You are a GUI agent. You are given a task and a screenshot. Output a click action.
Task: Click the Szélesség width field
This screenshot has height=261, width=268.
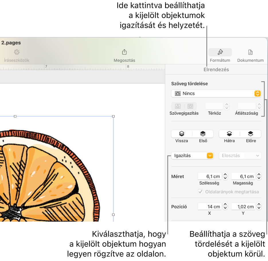click(x=209, y=176)
